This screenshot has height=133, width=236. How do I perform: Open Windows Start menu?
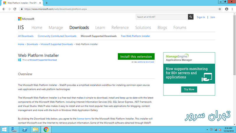point(4,129)
